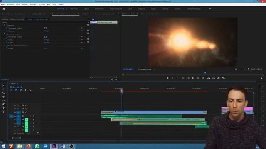Viewport: 266px width, 149px height.
Task: Select the Slip tool
Action: 3,100
